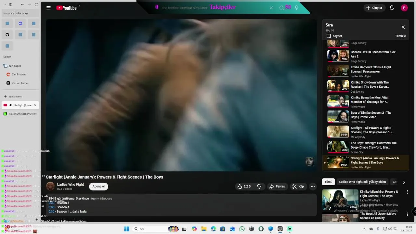Viewport: 416px width, 234px height.
Task: Create a clip with Klip button
Action: click(x=298, y=187)
